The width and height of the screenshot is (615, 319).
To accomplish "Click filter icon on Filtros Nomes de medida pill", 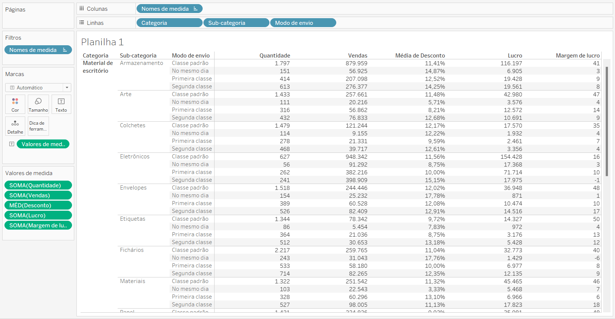I will [x=65, y=50].
